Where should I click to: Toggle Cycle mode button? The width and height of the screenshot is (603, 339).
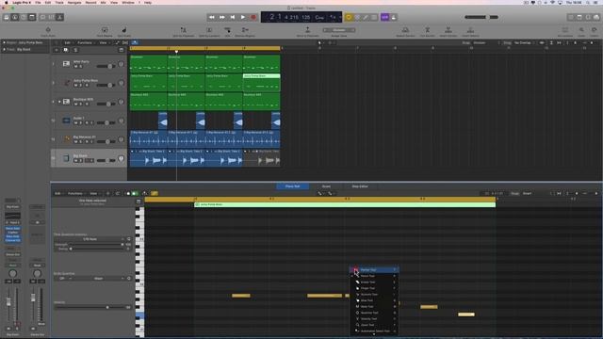point(349,17)
